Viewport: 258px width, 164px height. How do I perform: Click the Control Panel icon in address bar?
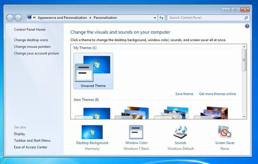pyautogui.click(x=29, y=18)
